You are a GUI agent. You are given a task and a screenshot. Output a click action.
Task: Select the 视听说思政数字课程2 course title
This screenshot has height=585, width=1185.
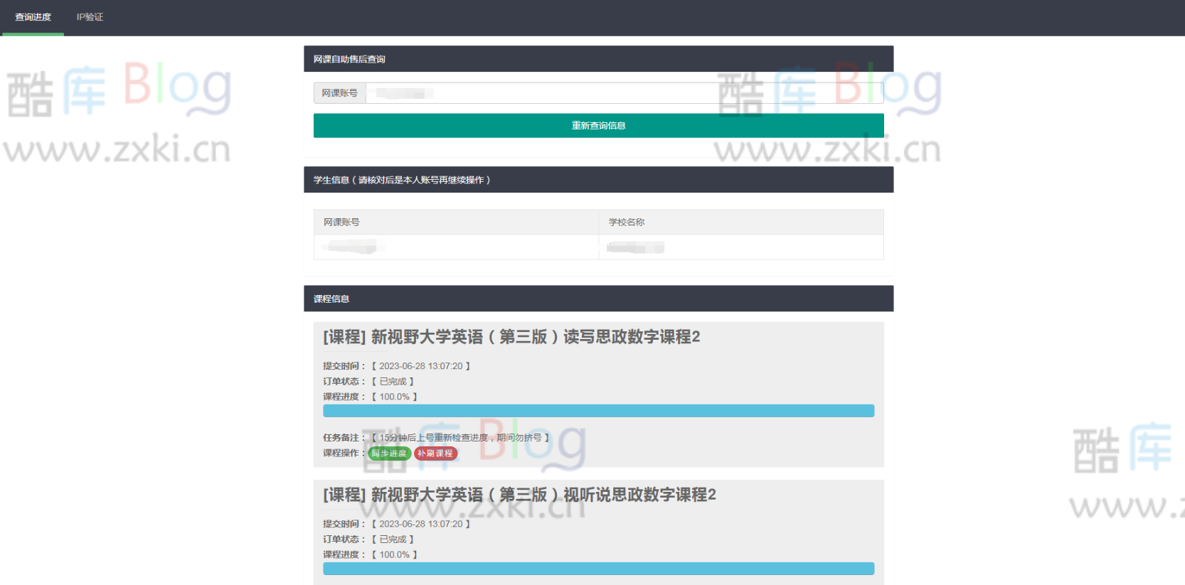(x=519, y=495)
